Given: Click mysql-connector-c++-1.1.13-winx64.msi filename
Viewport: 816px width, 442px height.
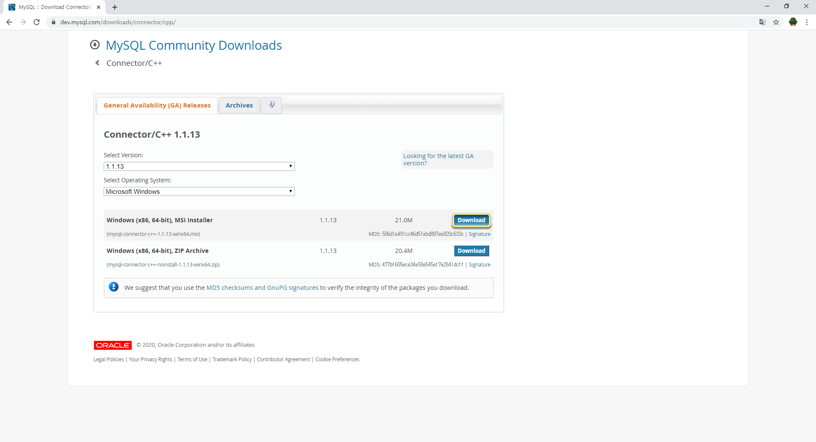Looking at the screenshot, I should pyautogui.click(x=153, y=234).
